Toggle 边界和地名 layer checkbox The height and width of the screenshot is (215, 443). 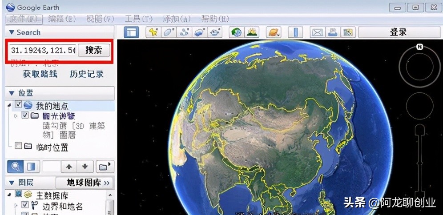25,204
